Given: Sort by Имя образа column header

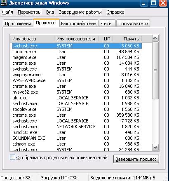Looking at the screenshot, I should click(x=32, y=39).
